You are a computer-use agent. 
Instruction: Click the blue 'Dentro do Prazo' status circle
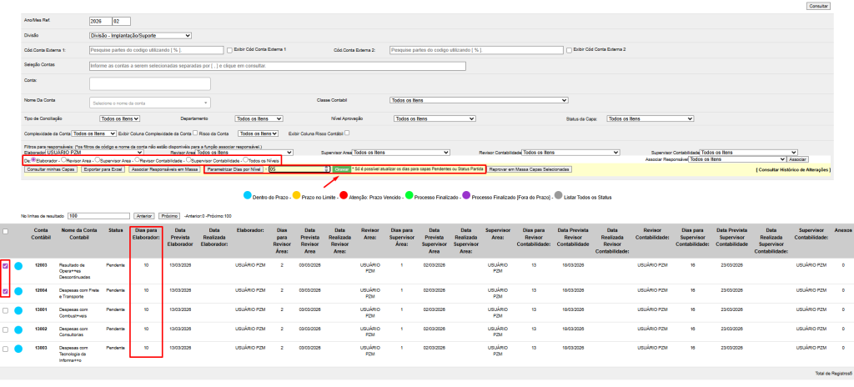point(247,196)
